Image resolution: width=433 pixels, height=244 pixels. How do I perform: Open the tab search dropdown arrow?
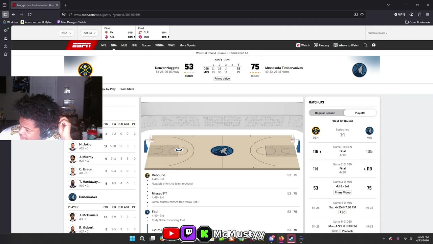pos(388,5)
